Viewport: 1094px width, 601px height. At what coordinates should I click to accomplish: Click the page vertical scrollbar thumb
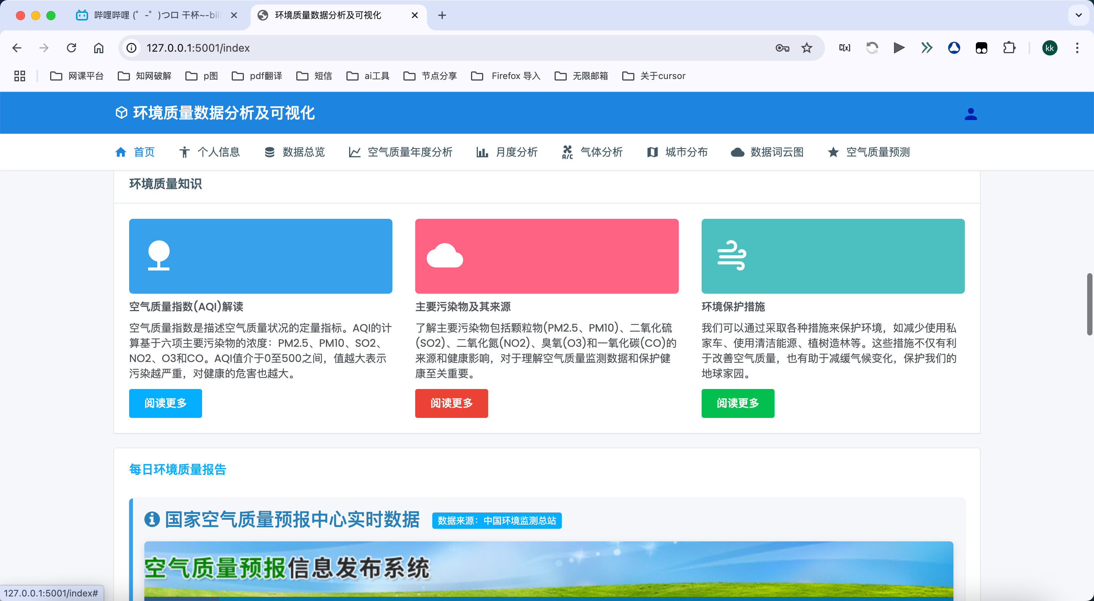pos(1089,304)
